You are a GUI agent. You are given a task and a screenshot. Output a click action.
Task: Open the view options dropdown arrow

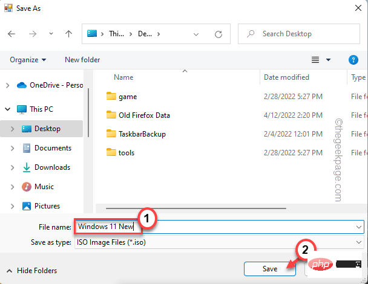coord(328,60)
